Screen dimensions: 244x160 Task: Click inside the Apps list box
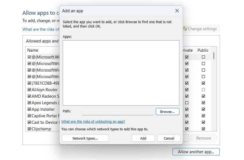[x=121, y=73]
